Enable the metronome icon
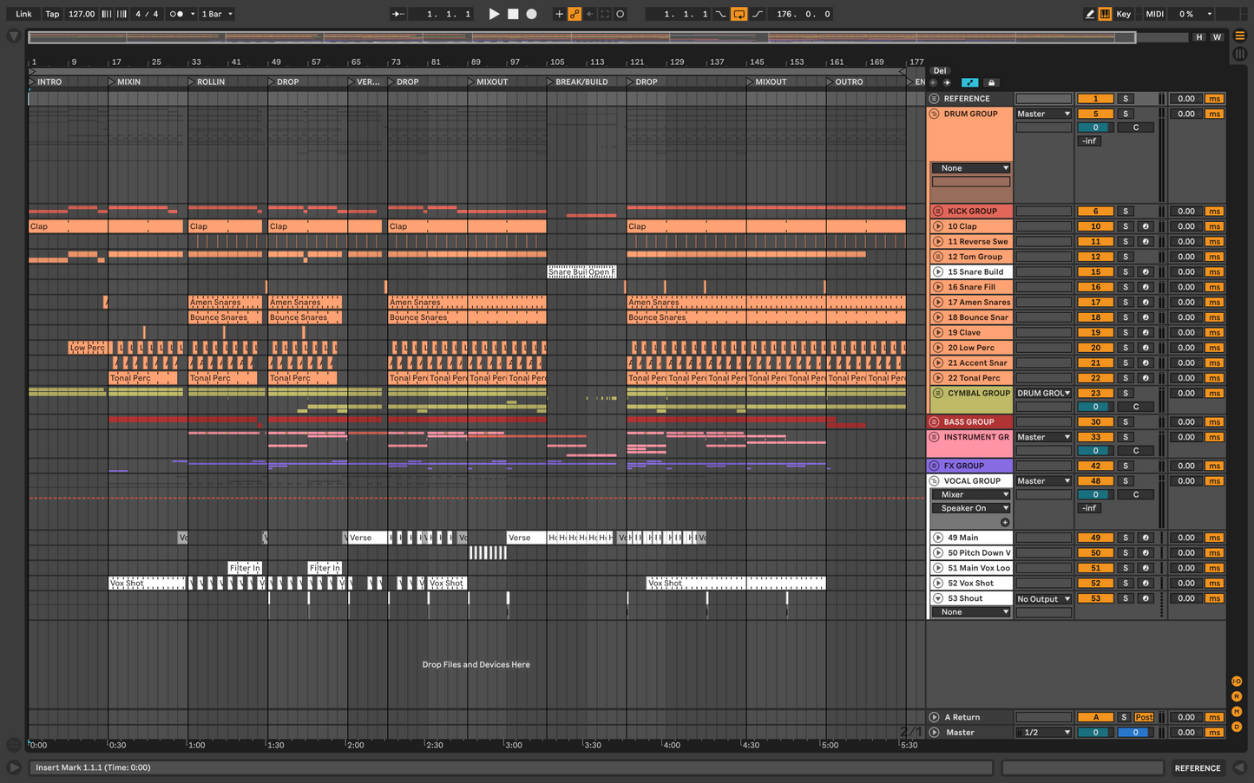The image size is (1254, 783). pos(175,14)
